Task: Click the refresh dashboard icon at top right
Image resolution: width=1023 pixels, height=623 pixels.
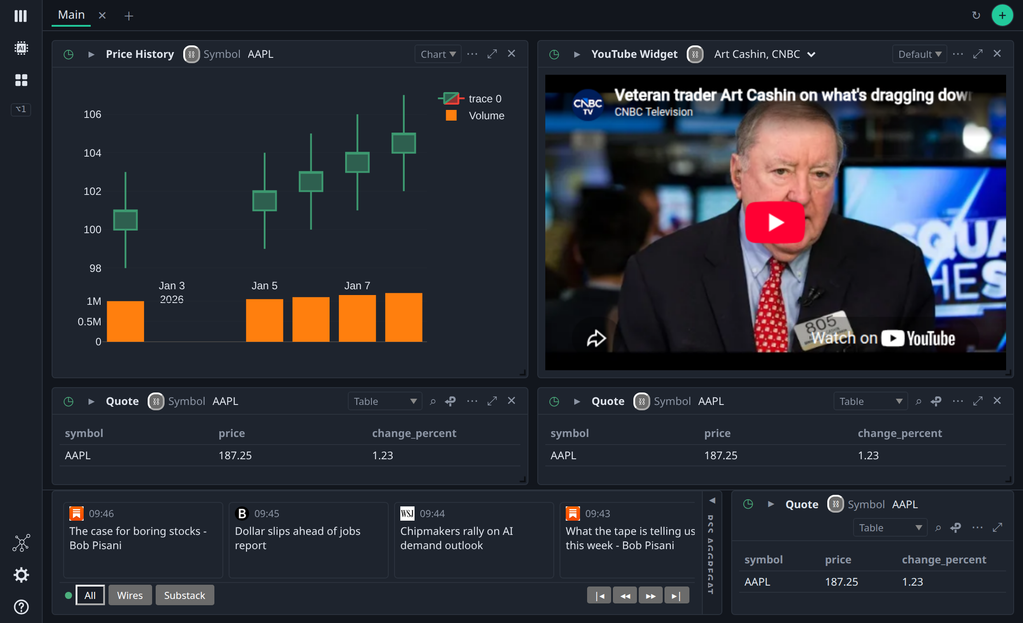Action: point(976,16)
